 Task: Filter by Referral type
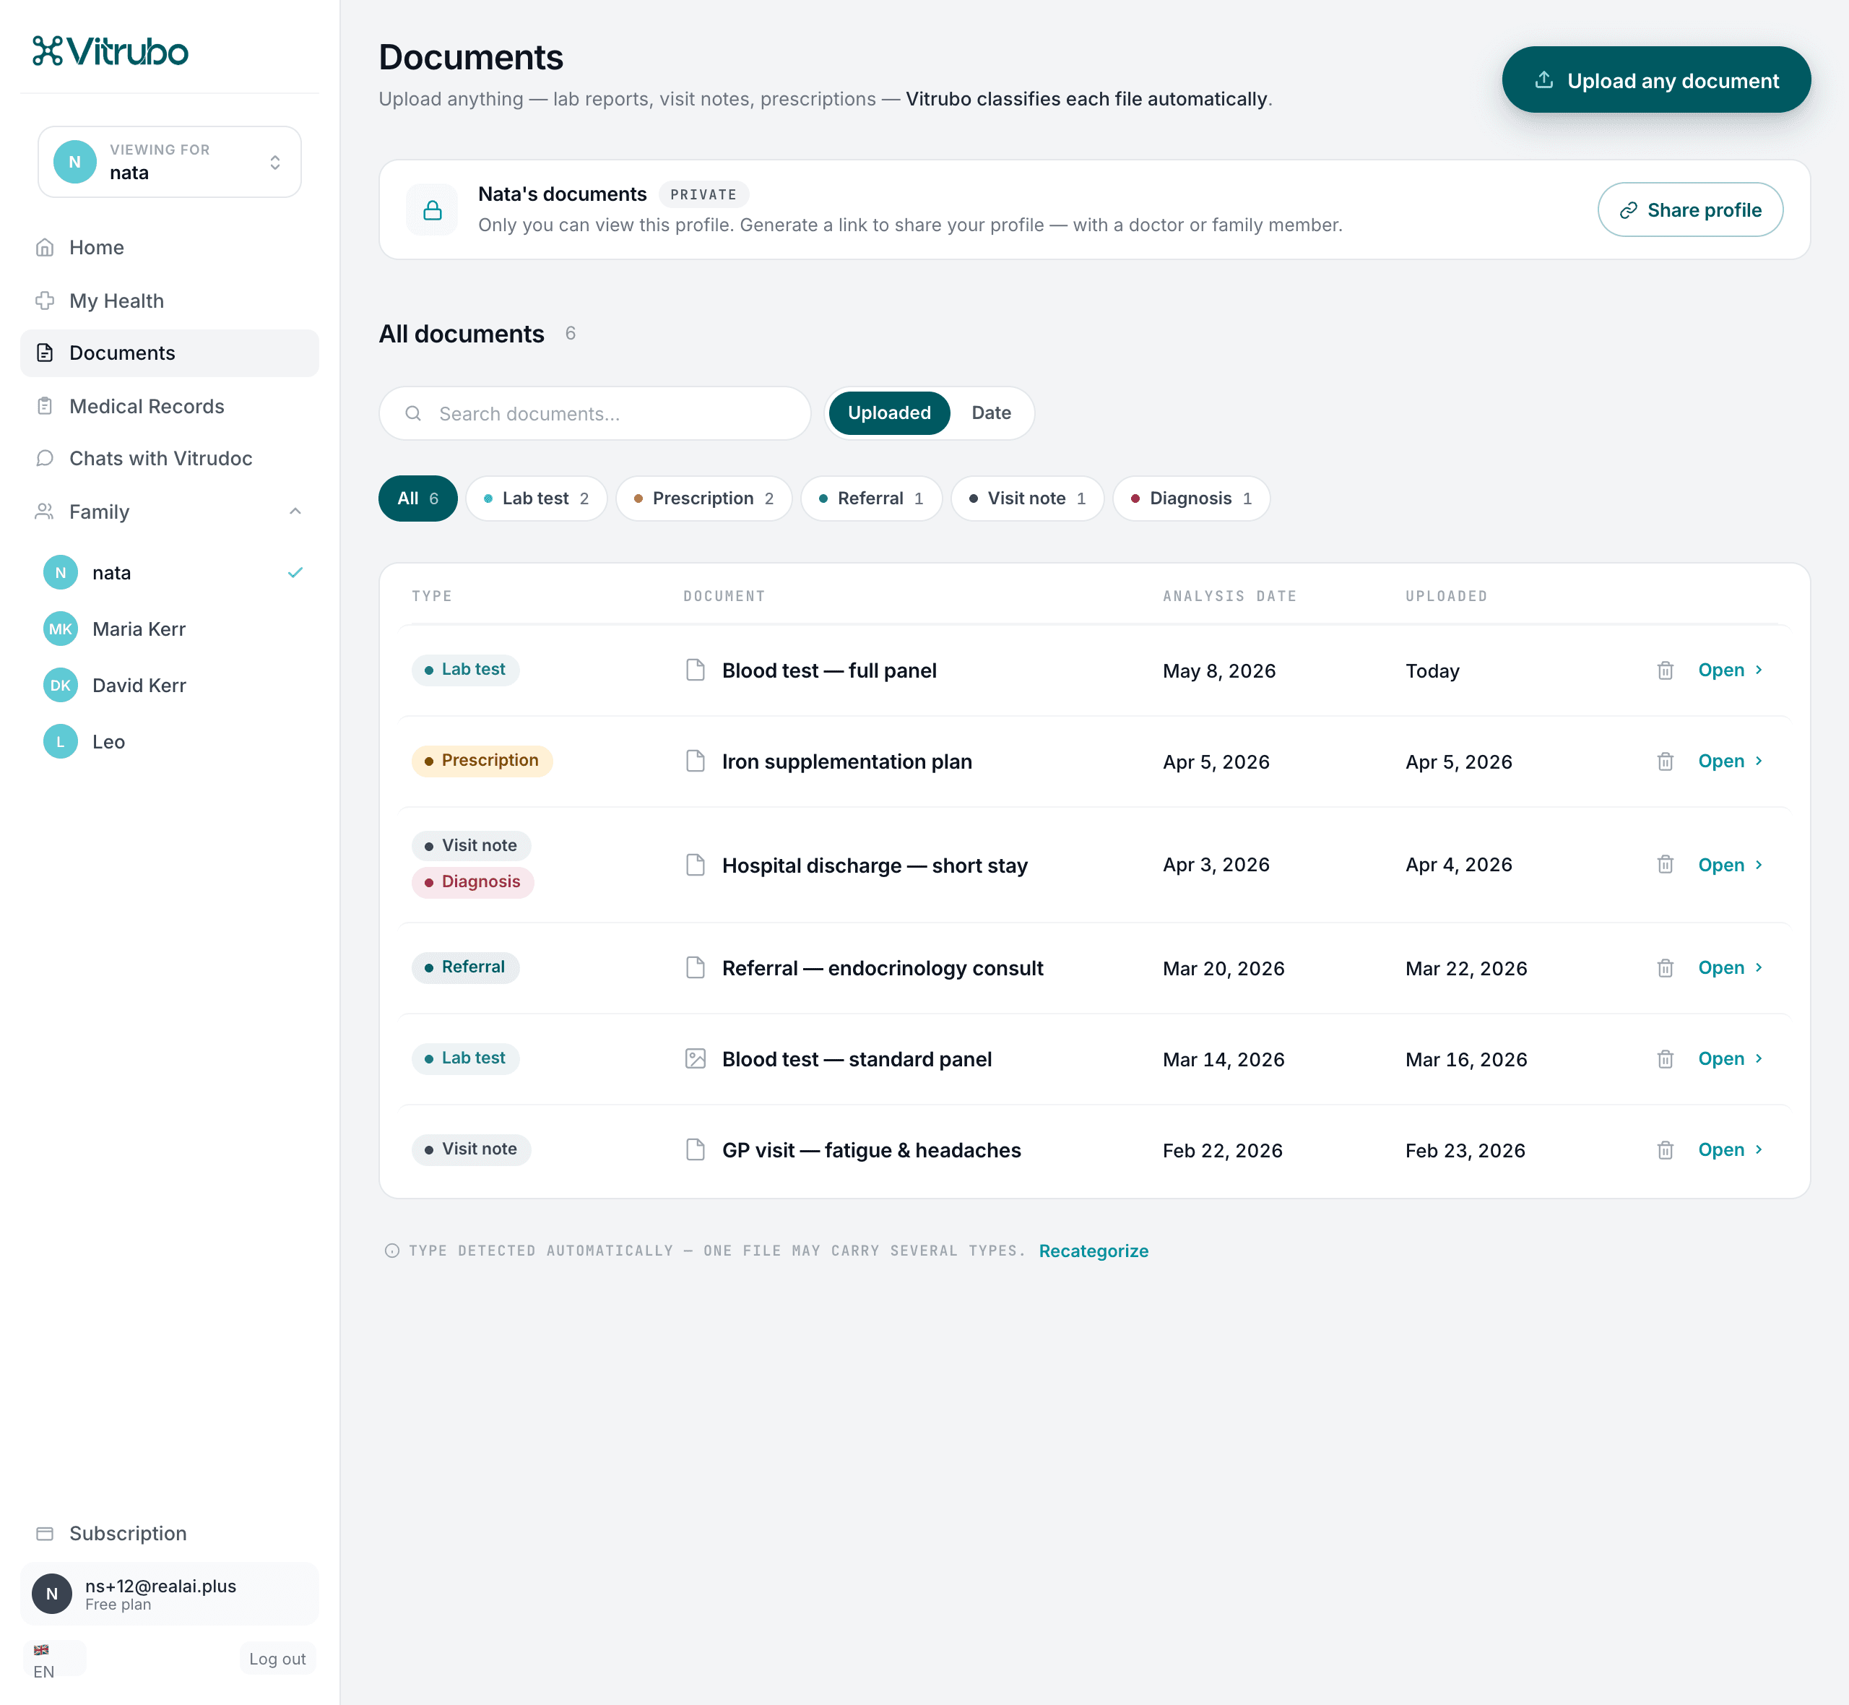[x=870, y=499]
